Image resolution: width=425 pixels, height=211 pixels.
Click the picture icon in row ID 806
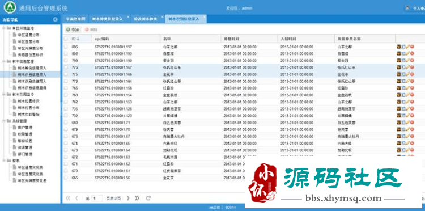tap(399, 47)
